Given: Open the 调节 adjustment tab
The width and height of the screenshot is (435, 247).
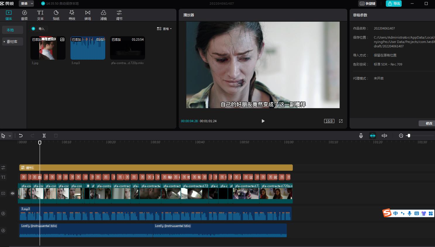Looking at the screenshot, I should (x=119, y=15).
